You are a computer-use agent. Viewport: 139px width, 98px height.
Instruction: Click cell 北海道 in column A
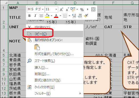(x=17, y=55)
